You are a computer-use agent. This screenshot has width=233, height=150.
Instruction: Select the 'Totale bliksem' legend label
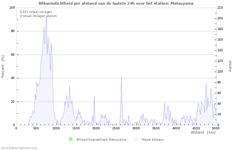coord(152,139)
